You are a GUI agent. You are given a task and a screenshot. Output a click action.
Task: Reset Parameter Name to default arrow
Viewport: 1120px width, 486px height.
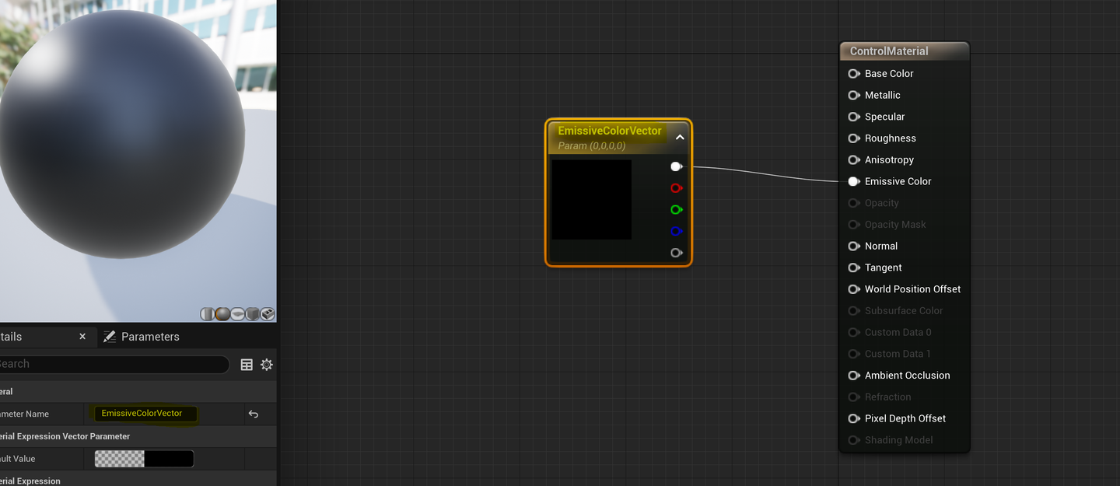(x=253, y=414)
